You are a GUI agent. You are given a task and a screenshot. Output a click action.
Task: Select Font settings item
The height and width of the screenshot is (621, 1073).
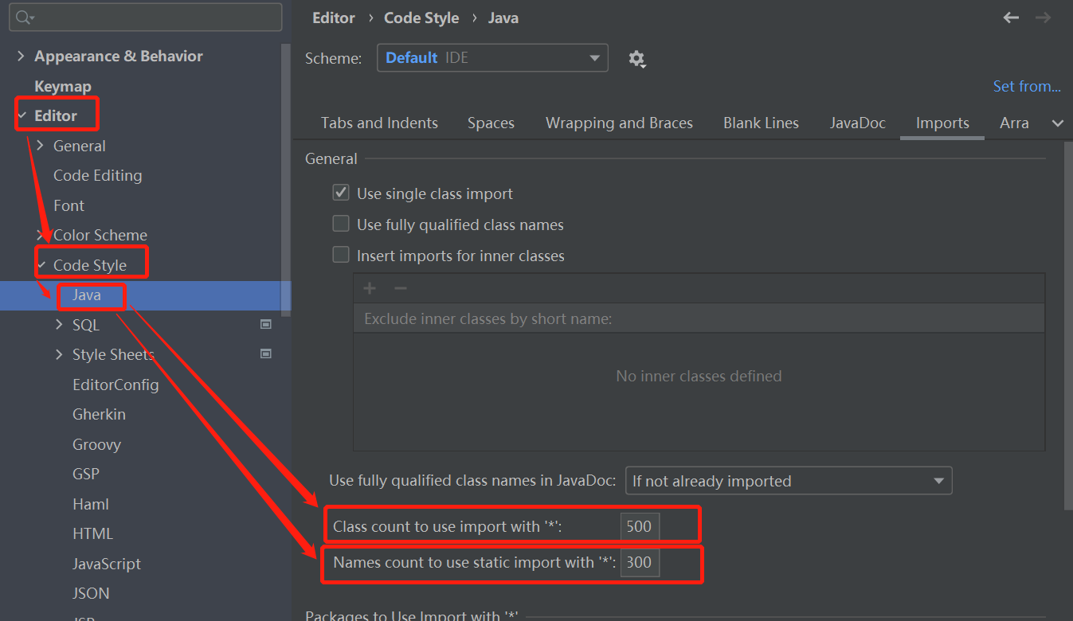(x=69, y=205)
